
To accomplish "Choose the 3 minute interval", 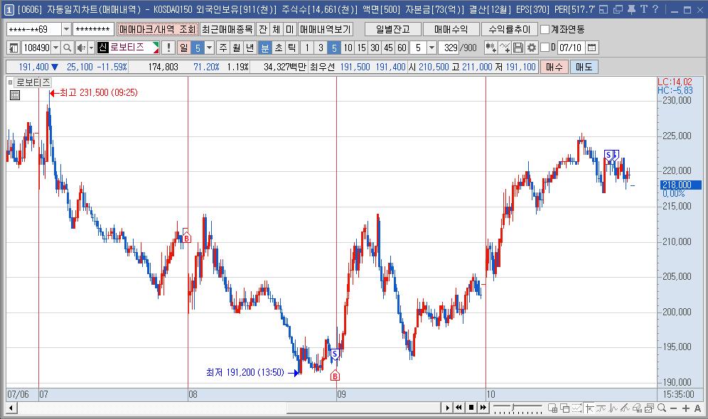I will [321, 48].
